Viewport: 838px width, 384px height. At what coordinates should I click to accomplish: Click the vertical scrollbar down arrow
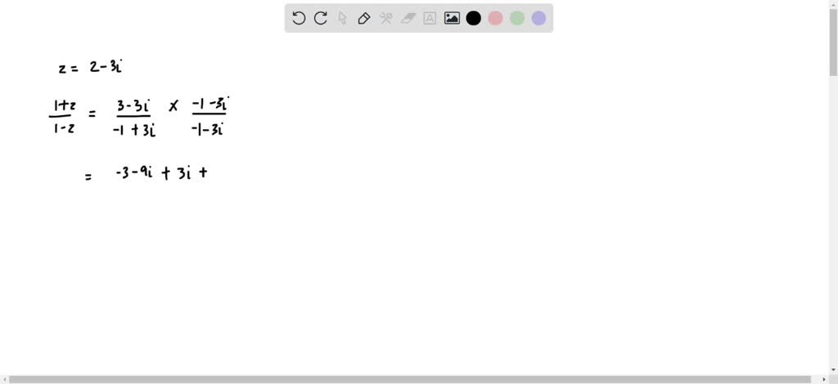pyautogui.click(x=833, y=371)
